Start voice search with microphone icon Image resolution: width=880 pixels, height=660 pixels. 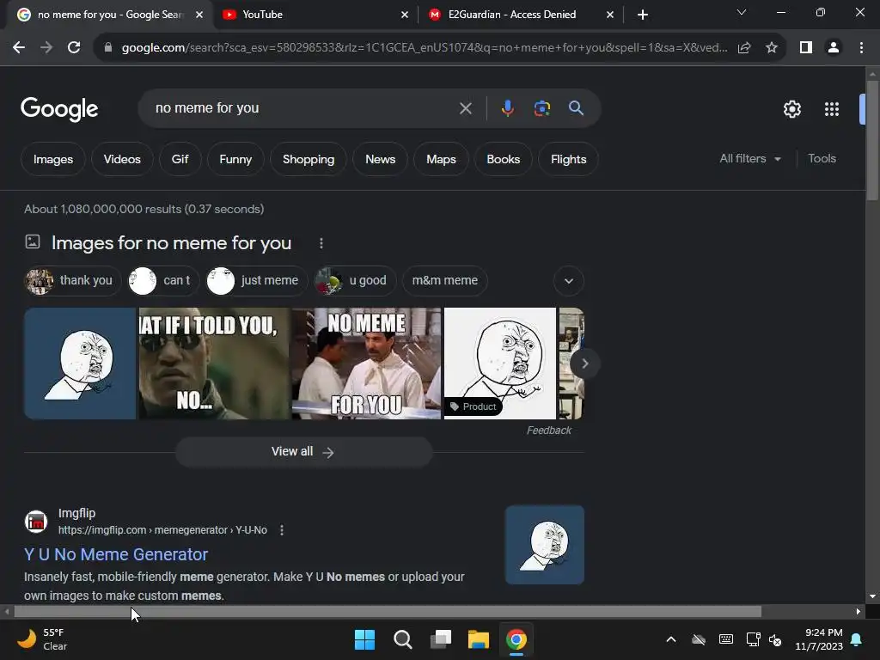coord(507,108)
